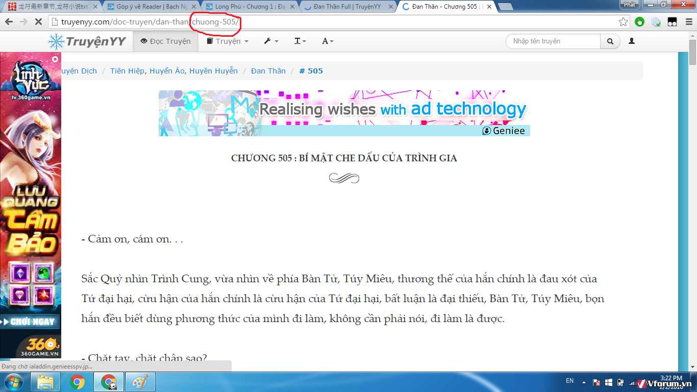Click the search magnifier button

(x=610, y=41)
